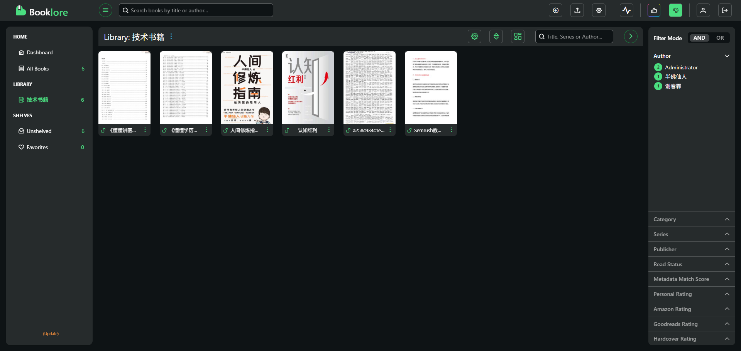Open the user profile icon

pyautogui.click(x=703, y=10)
